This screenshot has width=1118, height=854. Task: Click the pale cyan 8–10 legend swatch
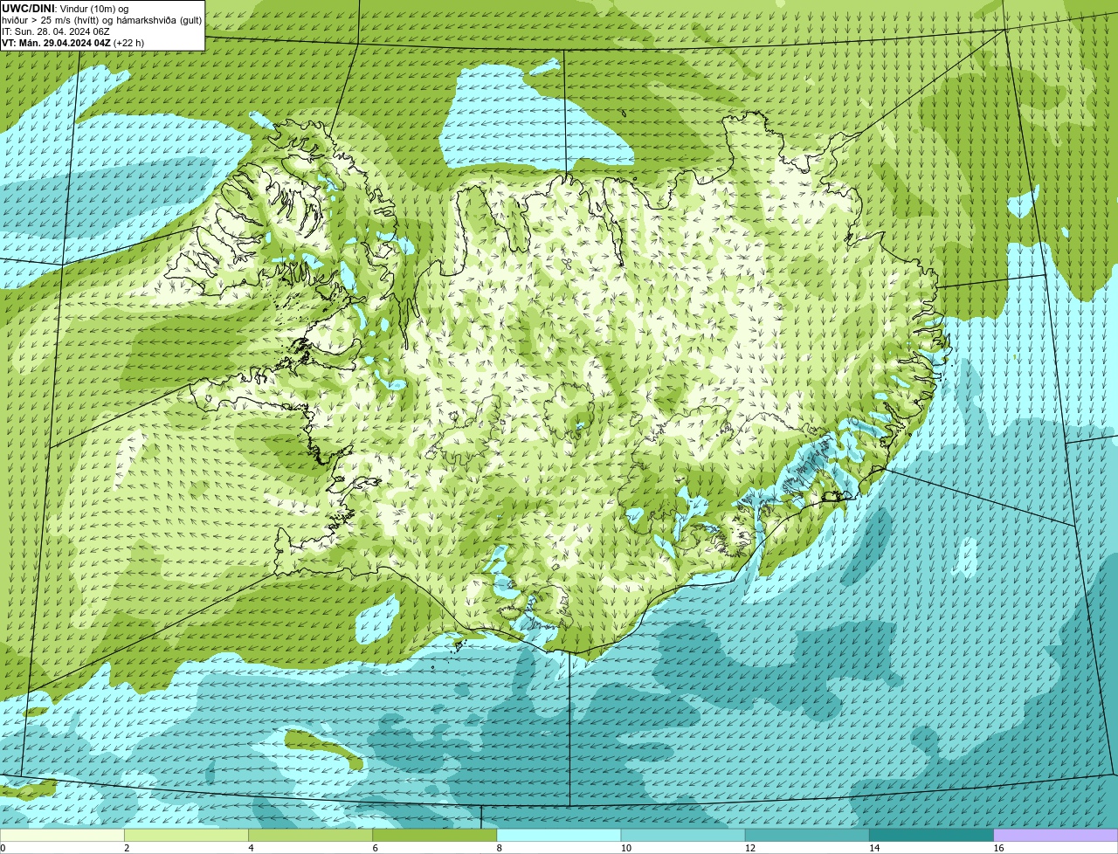559,835
